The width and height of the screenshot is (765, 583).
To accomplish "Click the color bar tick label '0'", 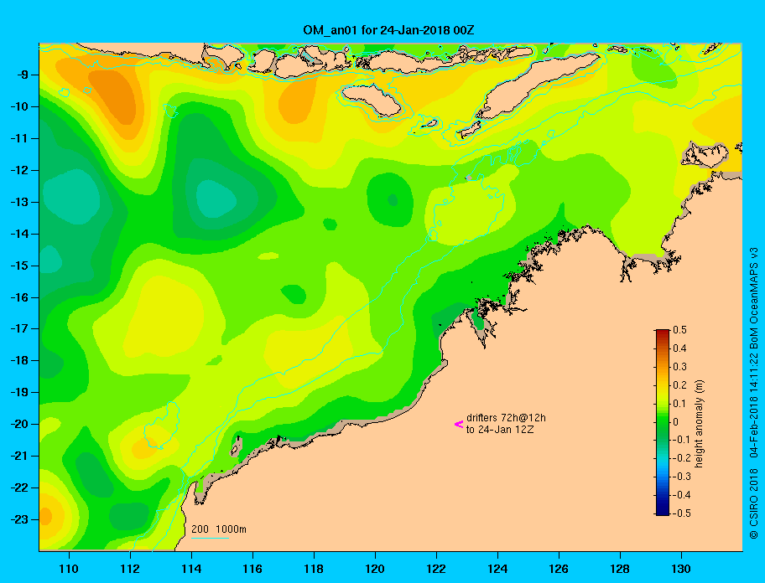I will 676,422.
